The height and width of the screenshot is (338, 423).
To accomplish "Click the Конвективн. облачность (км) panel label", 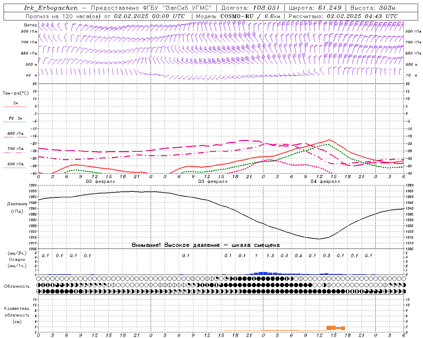I will [x=17, y=315].
